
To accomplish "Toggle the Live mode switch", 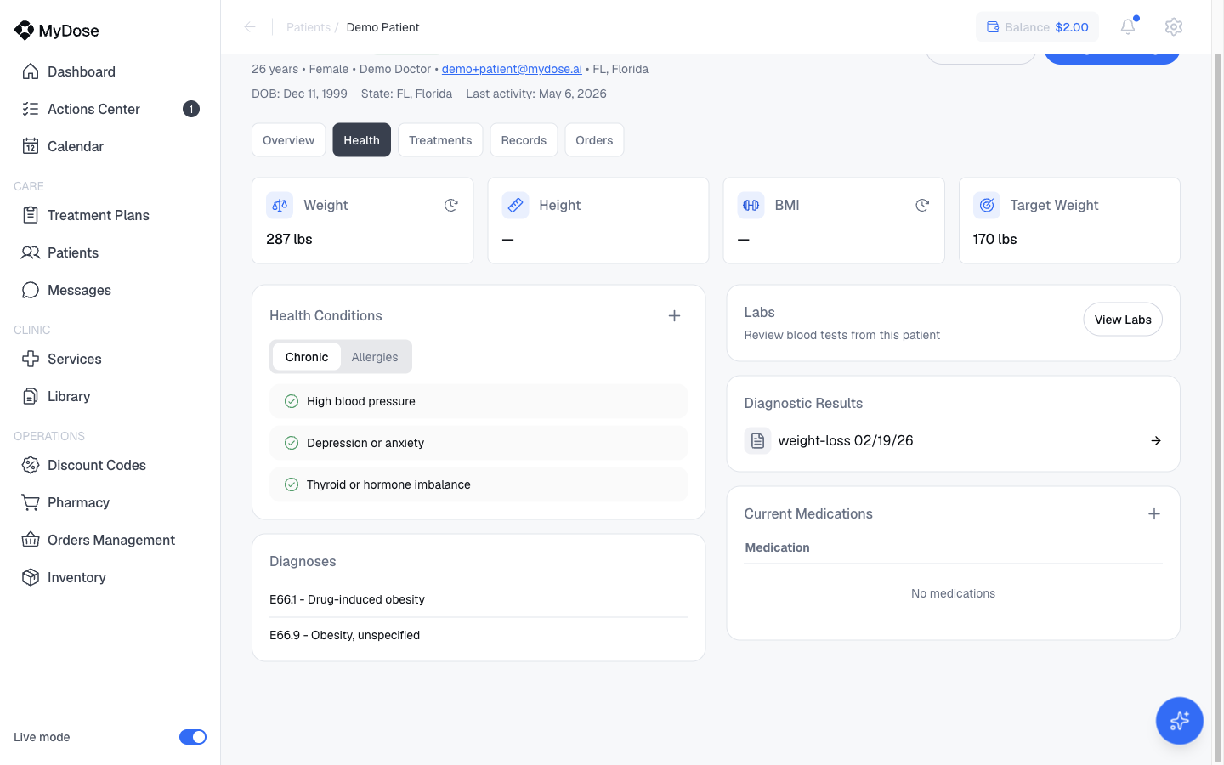I will coord(193,737).
